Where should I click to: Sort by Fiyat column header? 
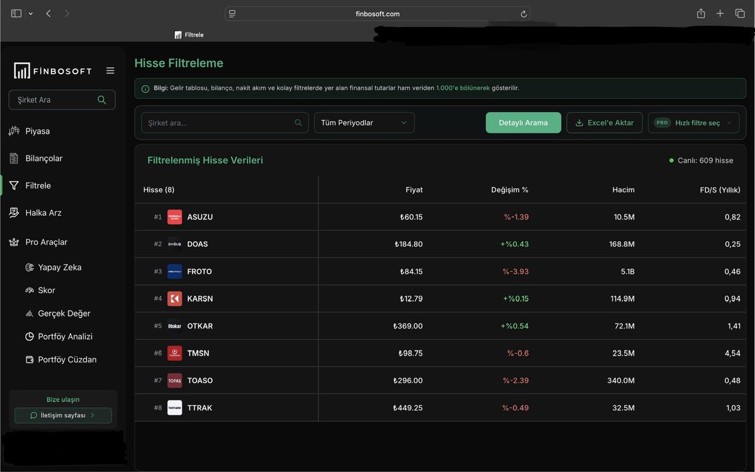coord(414,189)
